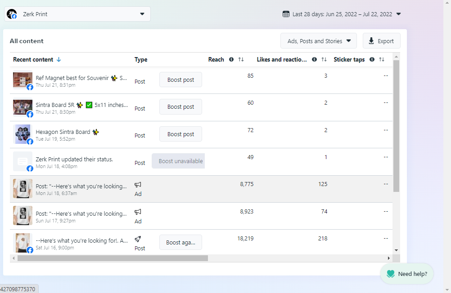
Task: Click the Recent content column header
Action: pos(33,59)
